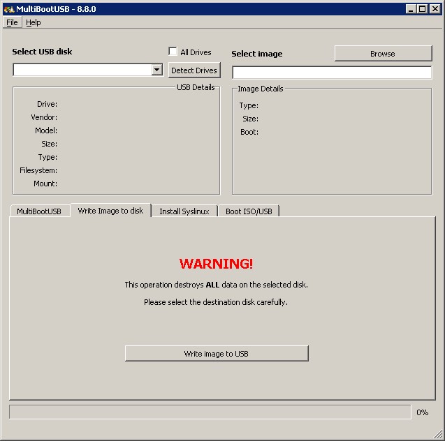Open the File menu

click(x=12, y=22)
